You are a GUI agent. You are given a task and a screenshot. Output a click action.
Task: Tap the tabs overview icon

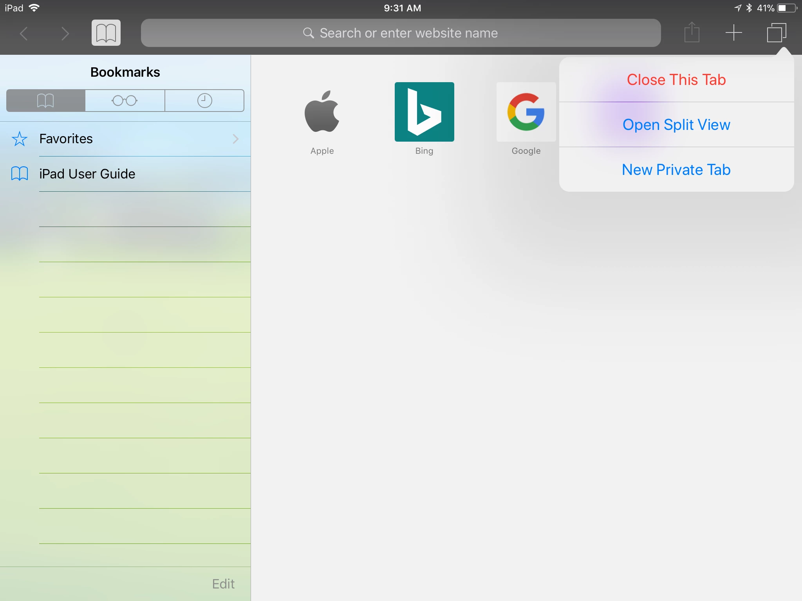pyautogui.click(x=777, y=33)
